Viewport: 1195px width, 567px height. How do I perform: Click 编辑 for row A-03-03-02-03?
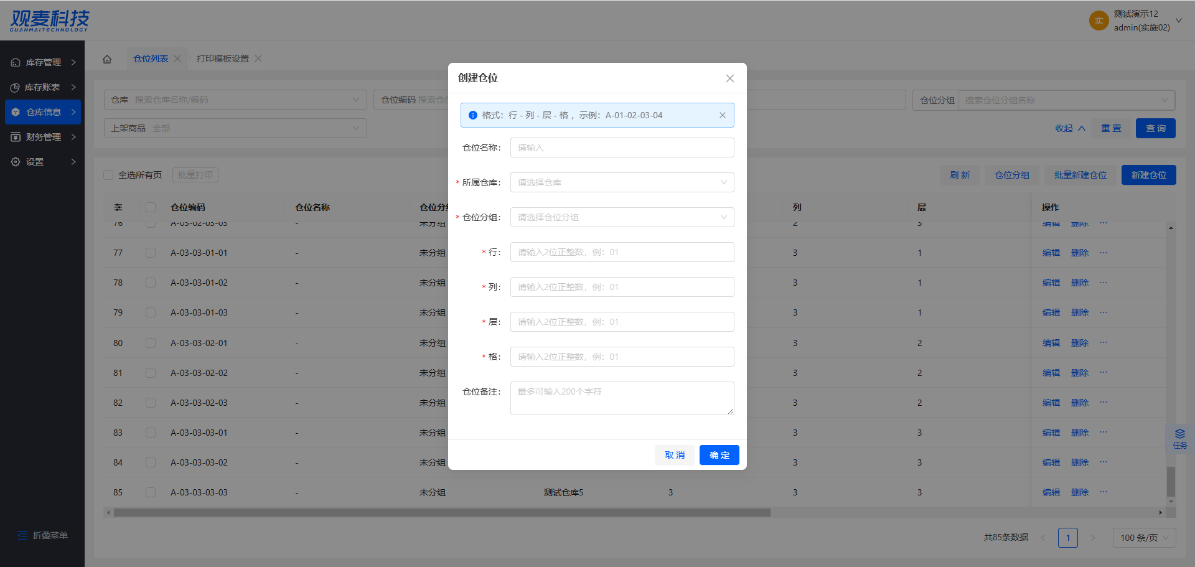tap(1051, 403)
